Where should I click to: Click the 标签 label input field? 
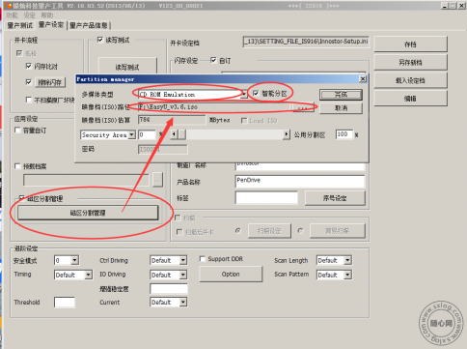pos(266,198)
